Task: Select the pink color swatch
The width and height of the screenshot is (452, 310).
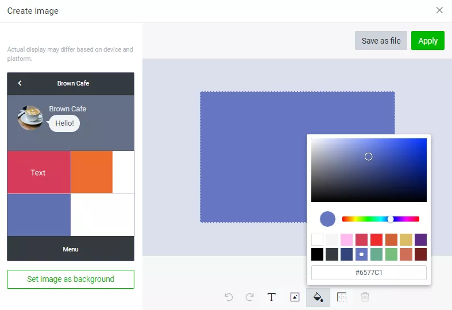Action: pos(346,240)
